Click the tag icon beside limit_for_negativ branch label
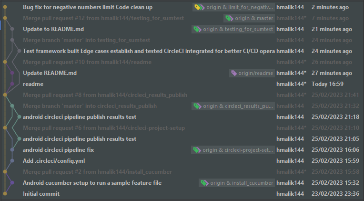 pyautogui.click(x=198, y=7)
